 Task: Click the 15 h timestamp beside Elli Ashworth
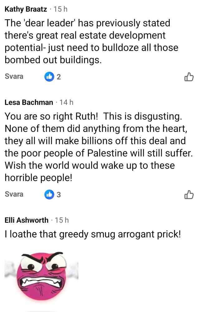coord(62,220)
